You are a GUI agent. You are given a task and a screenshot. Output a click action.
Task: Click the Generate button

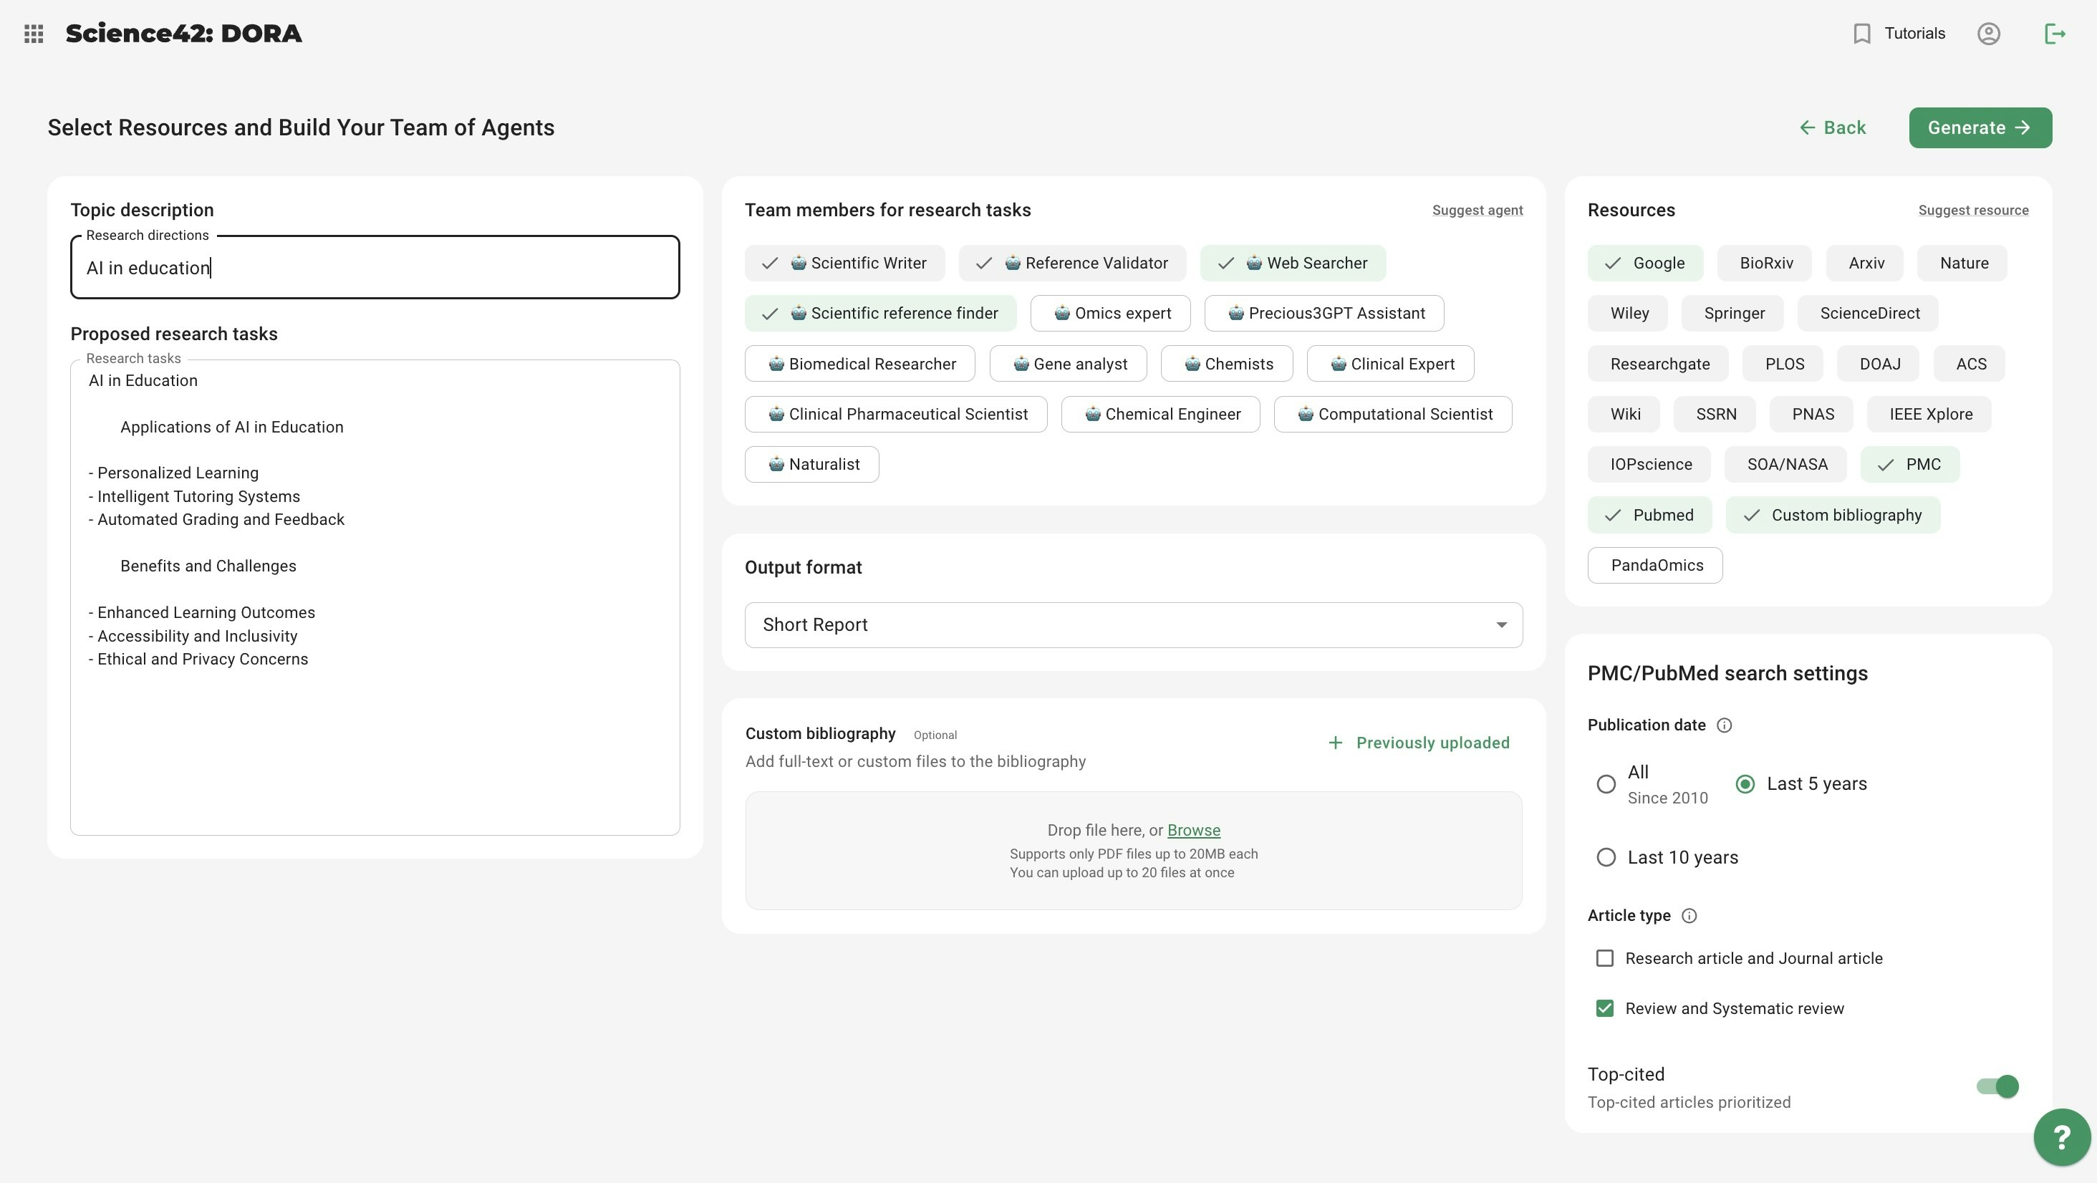pos(1980,128)
